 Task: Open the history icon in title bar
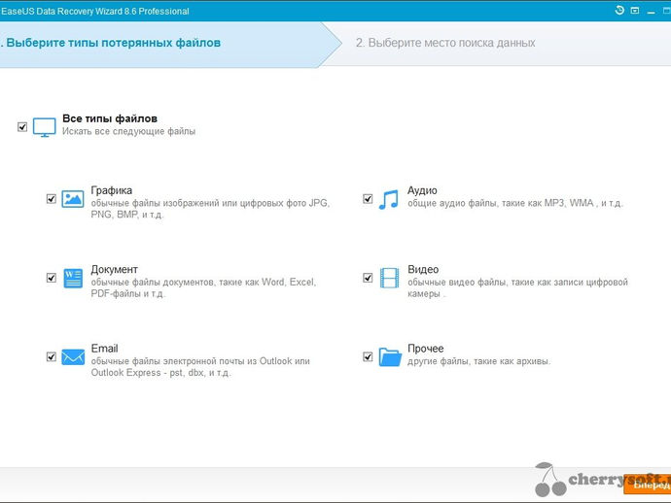[619, 11]
